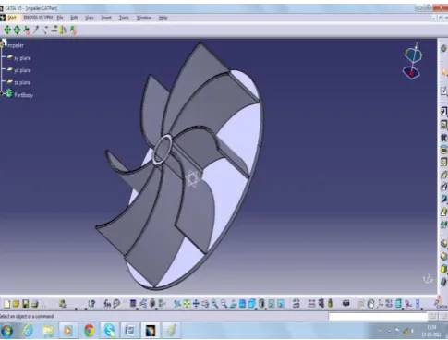Click the first green manipulation arrows icon

[7, 30]
